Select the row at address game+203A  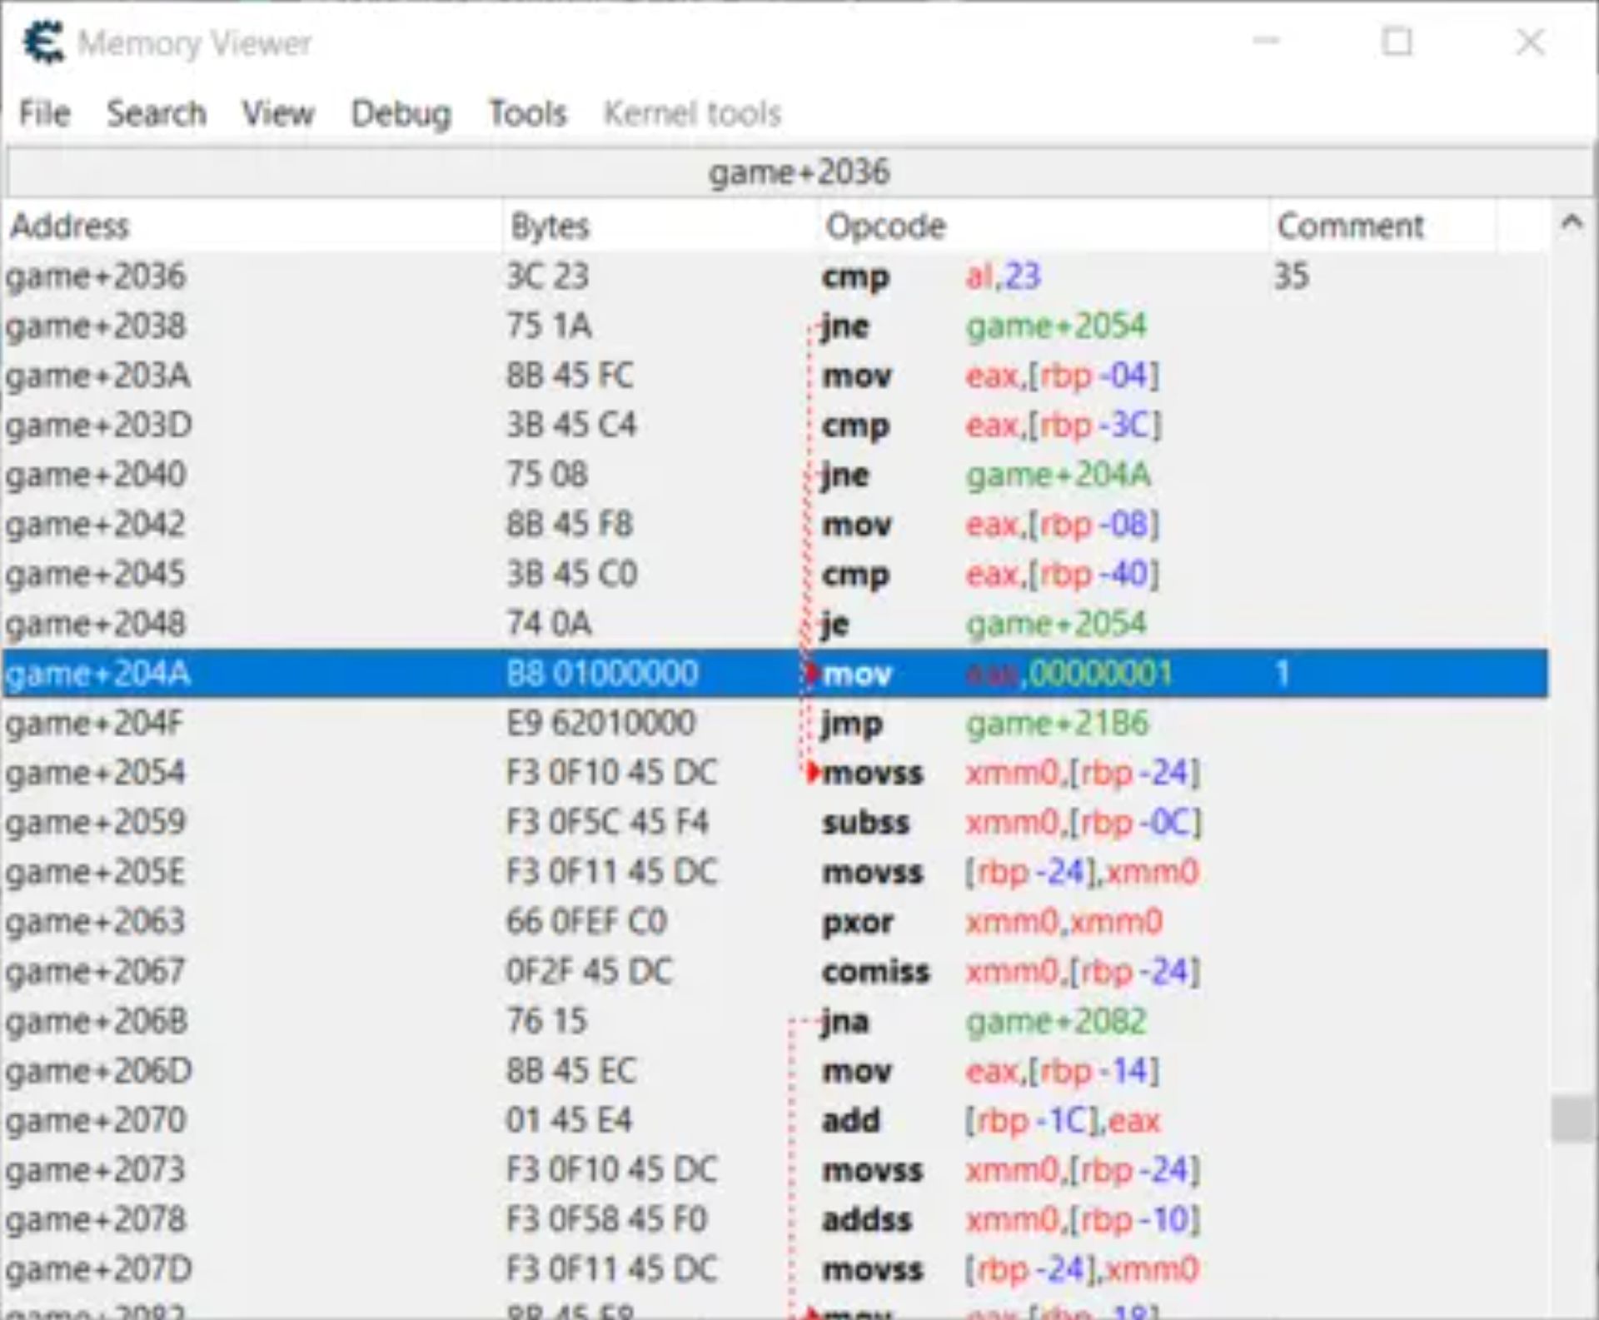point(775,376)
